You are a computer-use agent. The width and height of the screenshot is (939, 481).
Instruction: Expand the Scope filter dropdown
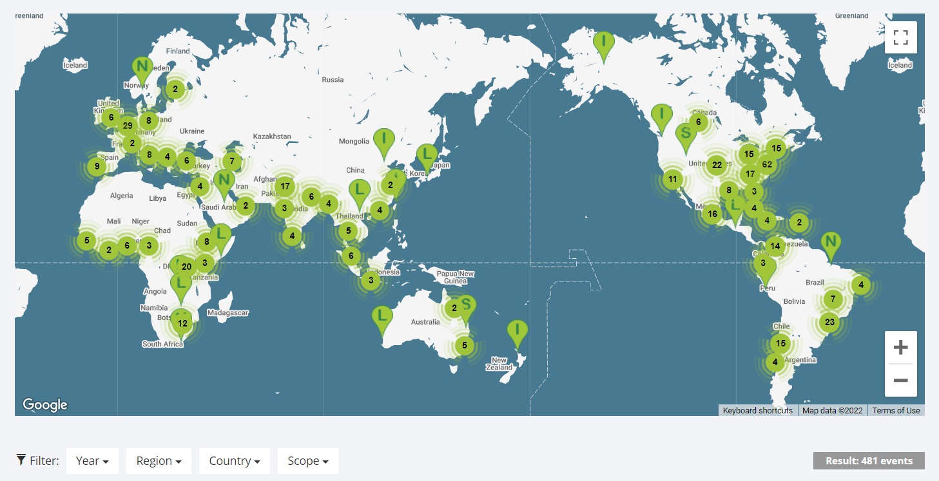coord(307,461)
